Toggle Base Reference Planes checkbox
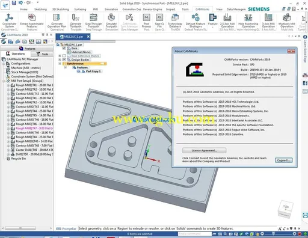Viewport: 308px width, 238px height. tap(64, 56)
